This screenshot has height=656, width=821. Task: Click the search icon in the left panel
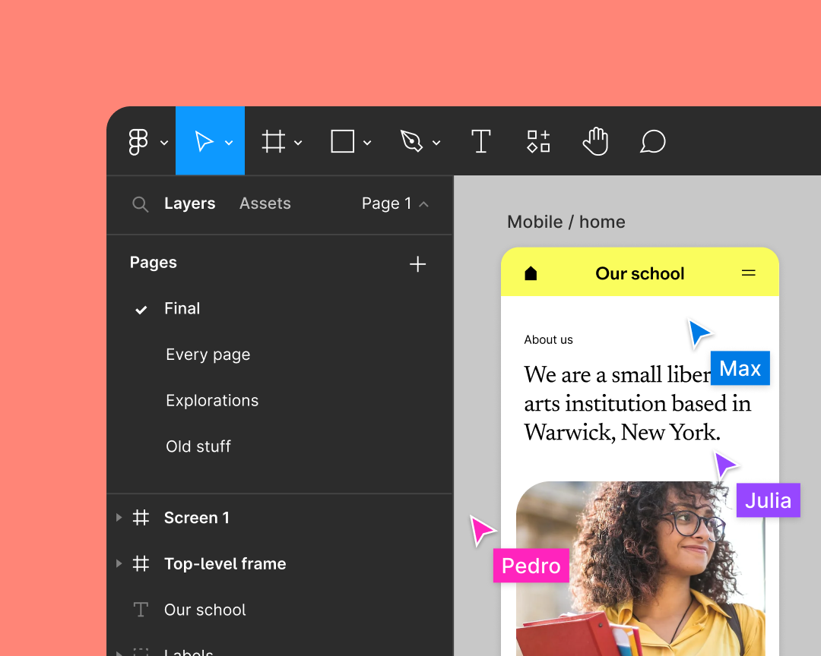coord(141,203)
